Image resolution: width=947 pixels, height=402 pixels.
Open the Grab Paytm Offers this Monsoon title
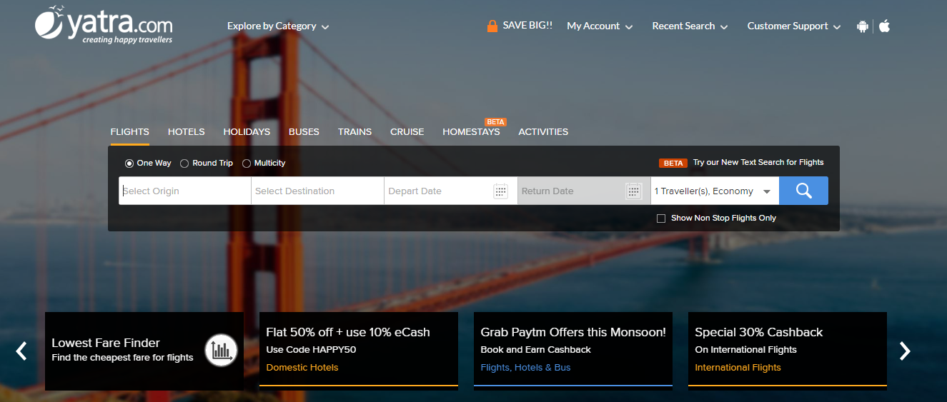coord(573,332)
